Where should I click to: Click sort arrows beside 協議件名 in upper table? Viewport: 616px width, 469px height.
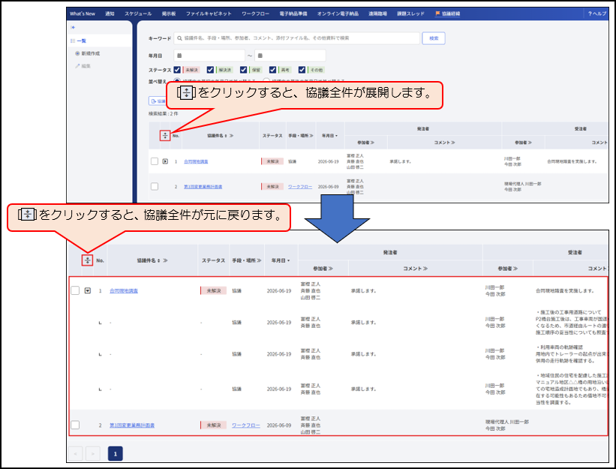tap(226, 136)
